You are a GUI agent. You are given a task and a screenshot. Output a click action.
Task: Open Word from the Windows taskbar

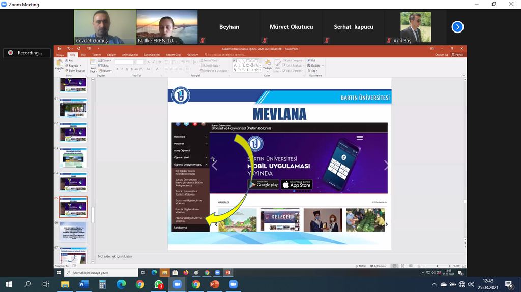84,284
